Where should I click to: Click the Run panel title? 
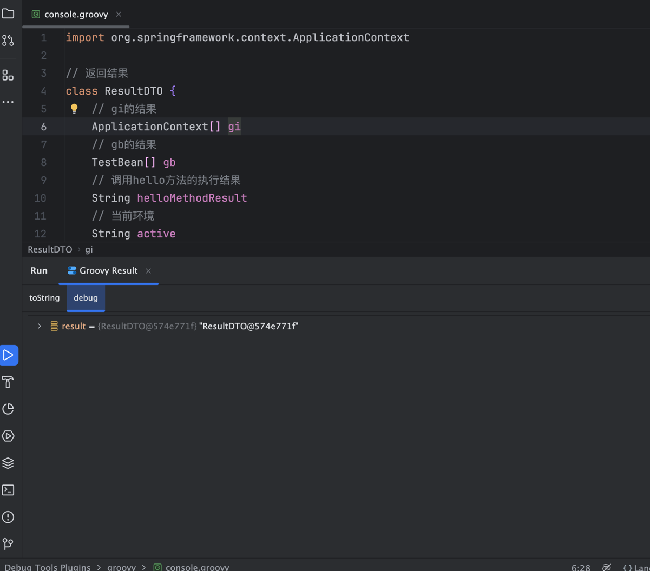point(39,270)
